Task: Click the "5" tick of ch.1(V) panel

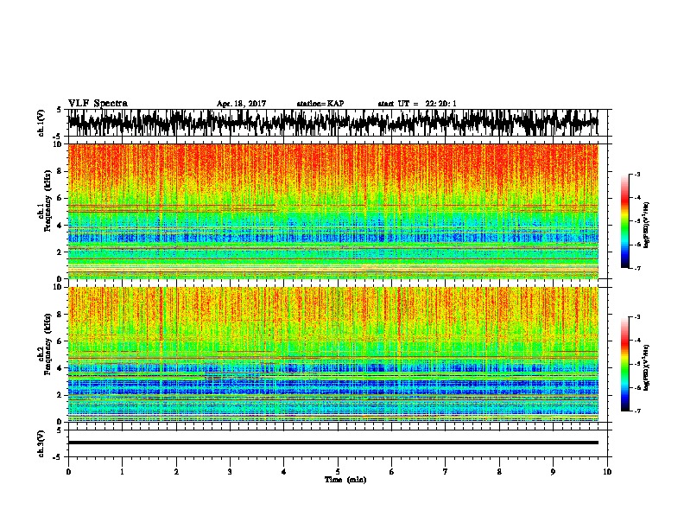Action: pyautogui.click(x=60, y=110)
